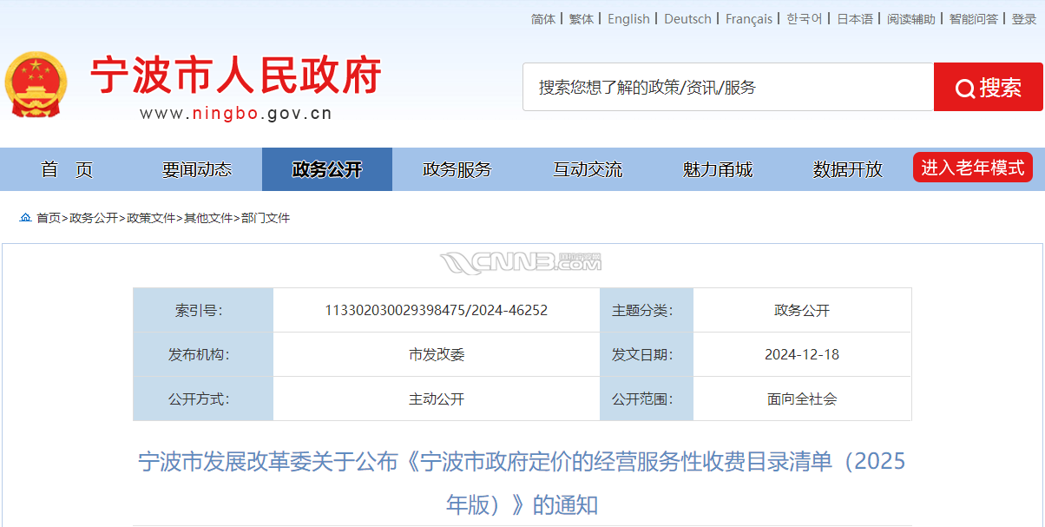Click the 进入老年模式 button

973,168
